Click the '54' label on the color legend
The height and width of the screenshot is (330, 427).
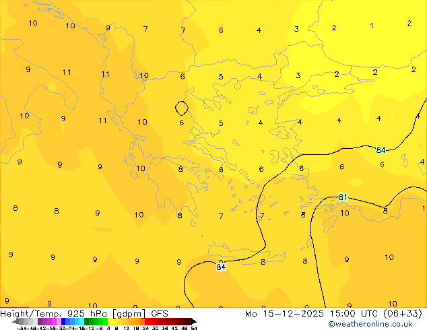click(x=194, y=329)
